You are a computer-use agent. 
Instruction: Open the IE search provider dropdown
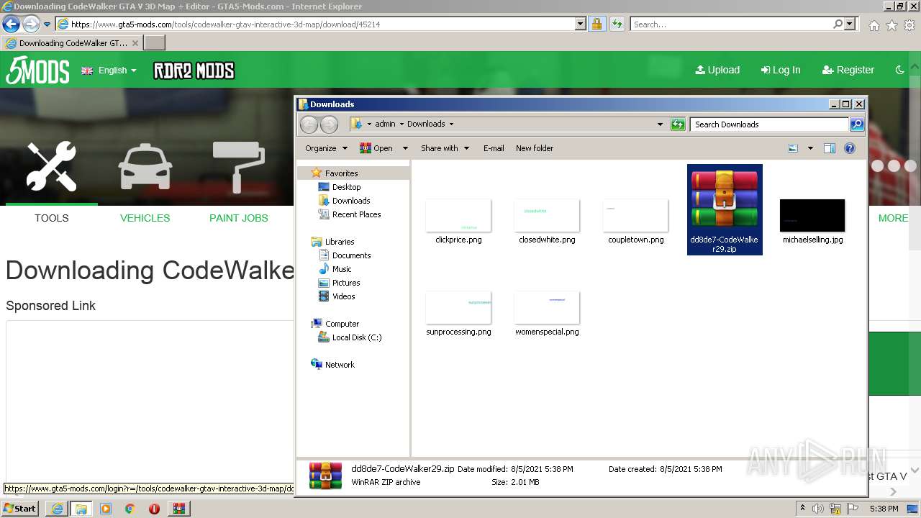(x=850, y=24)
